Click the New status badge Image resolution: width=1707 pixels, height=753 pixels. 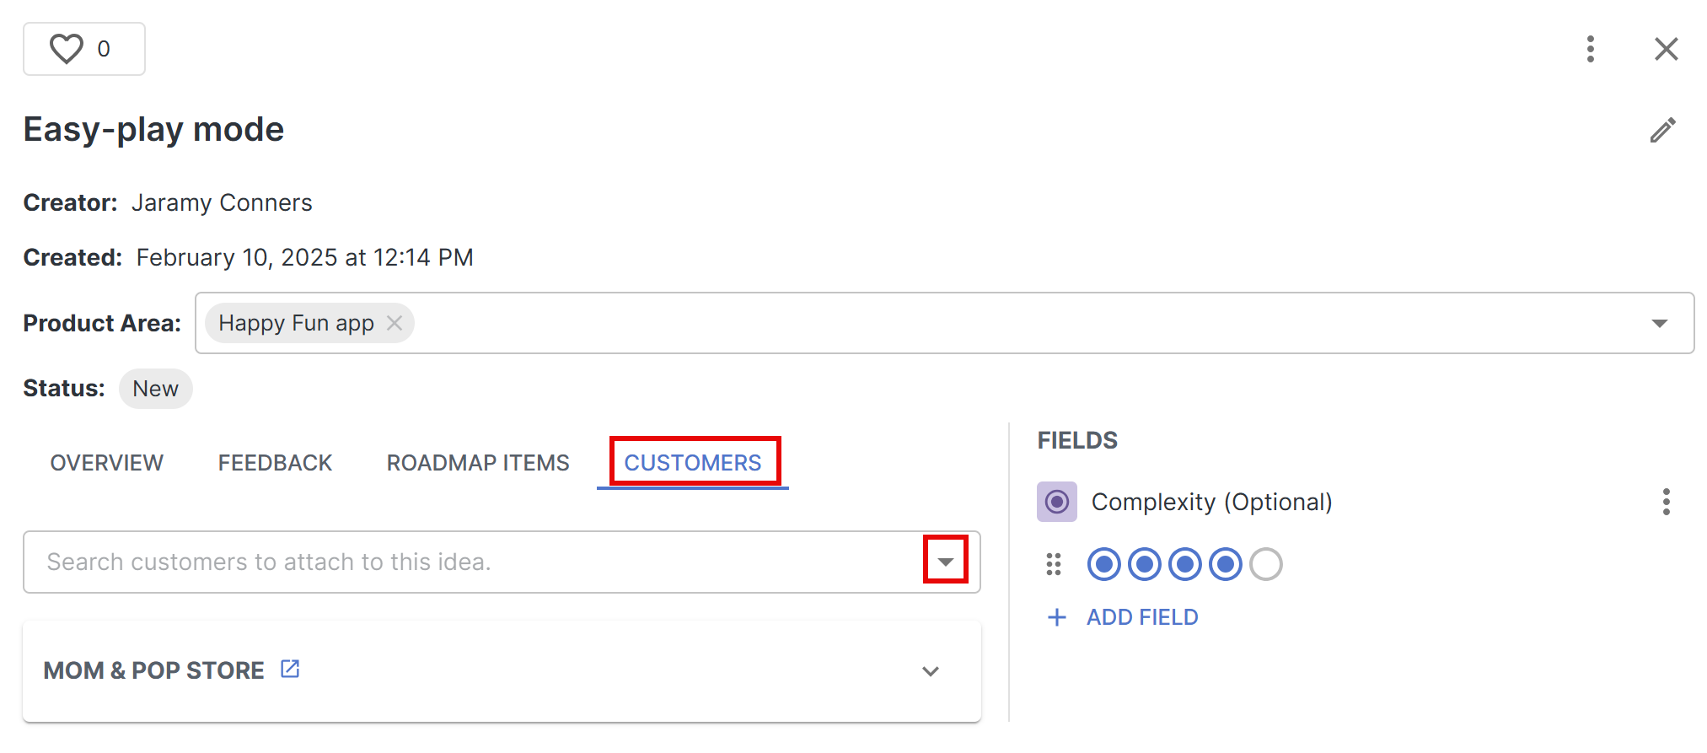pos(155,389)
